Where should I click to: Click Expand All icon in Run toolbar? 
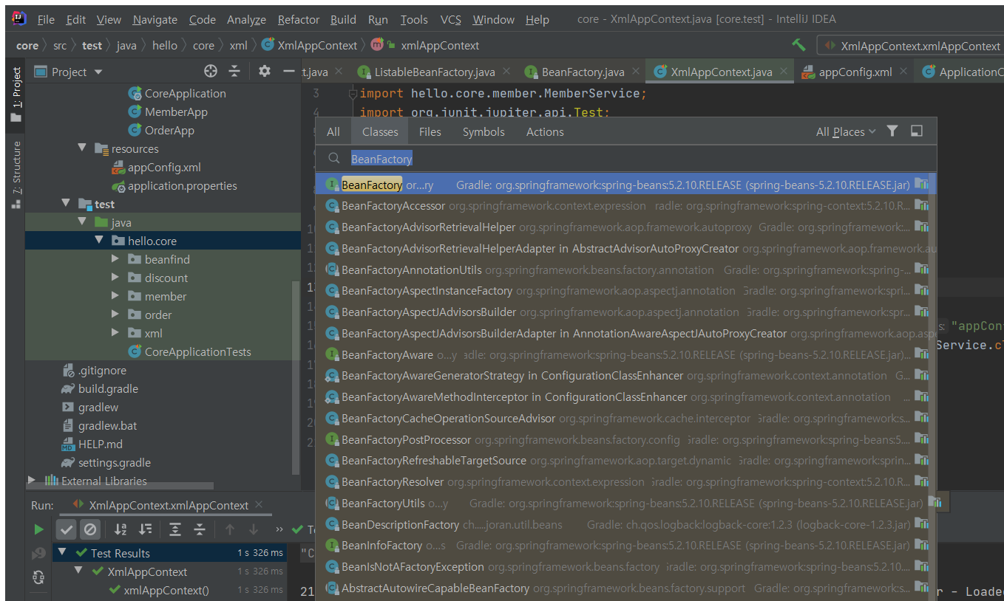[x=175, y=529]
